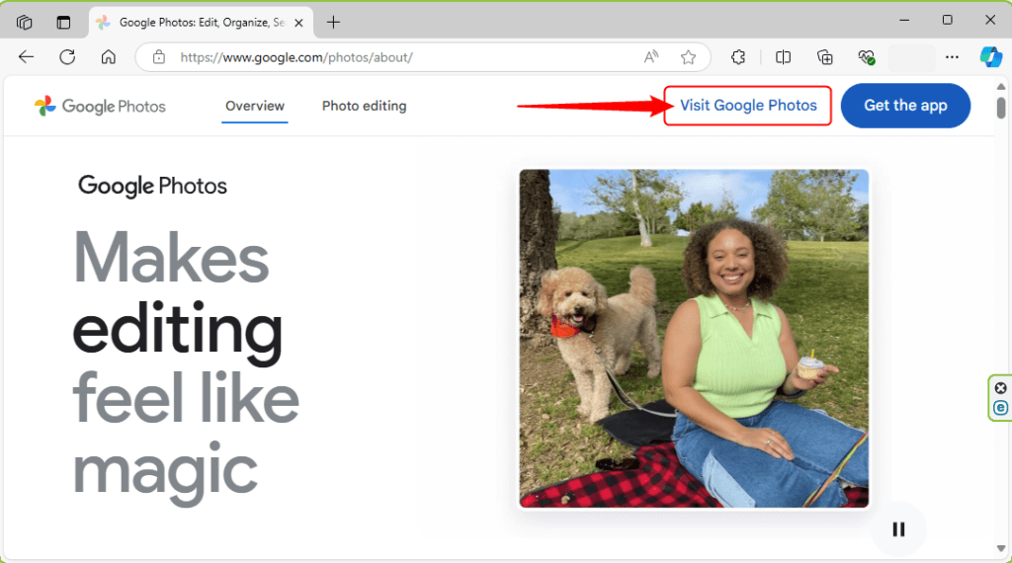
Task: Close the side widget with X icon
Action: pyautogui.click(x=1000, y=387)
